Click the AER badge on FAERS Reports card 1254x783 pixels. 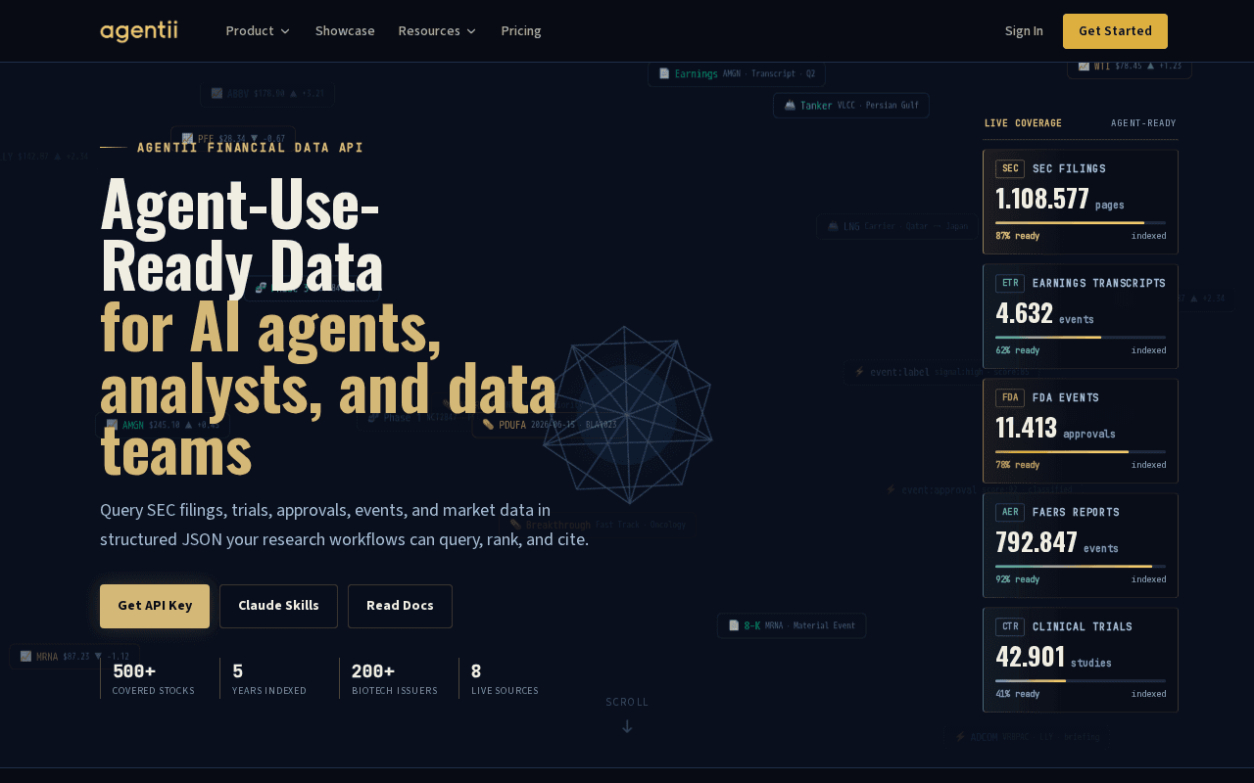[x=1010, y=512]
